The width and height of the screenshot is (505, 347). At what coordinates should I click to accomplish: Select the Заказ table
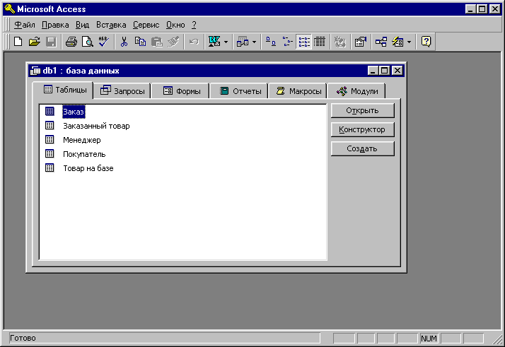74,112
